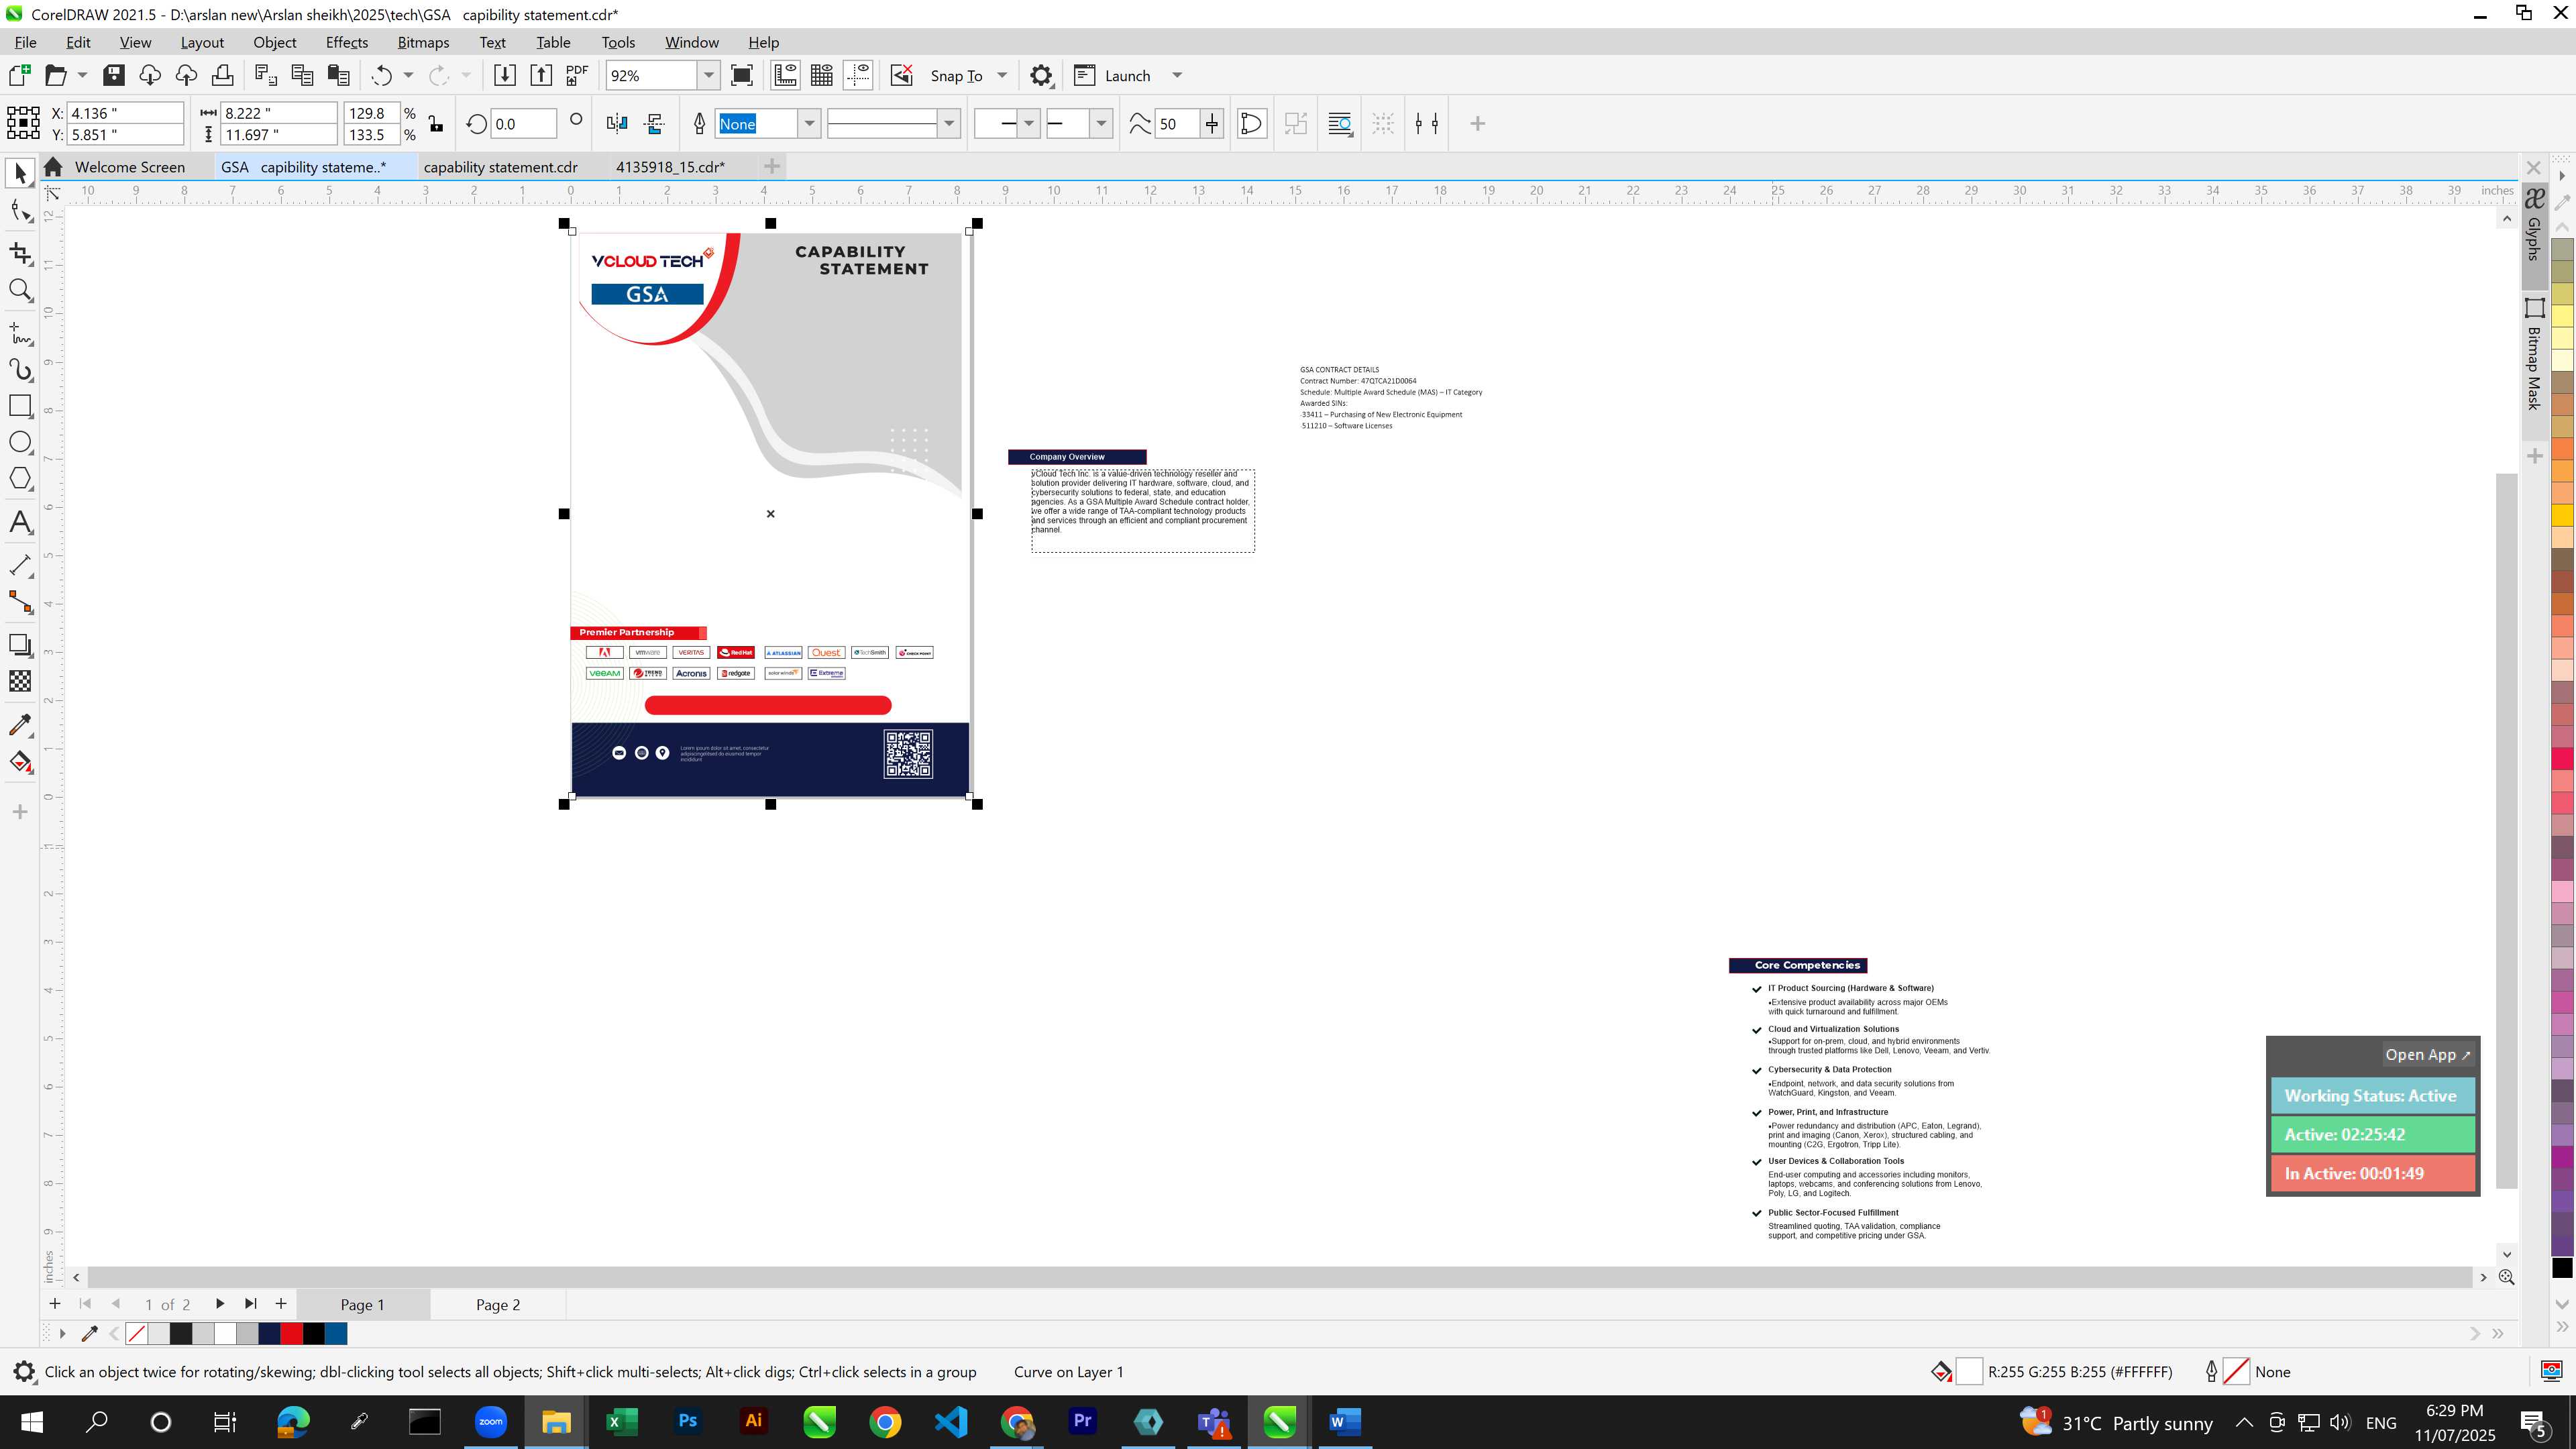
Task: Select the Transparency tool
Action: [x=20, y=681]
